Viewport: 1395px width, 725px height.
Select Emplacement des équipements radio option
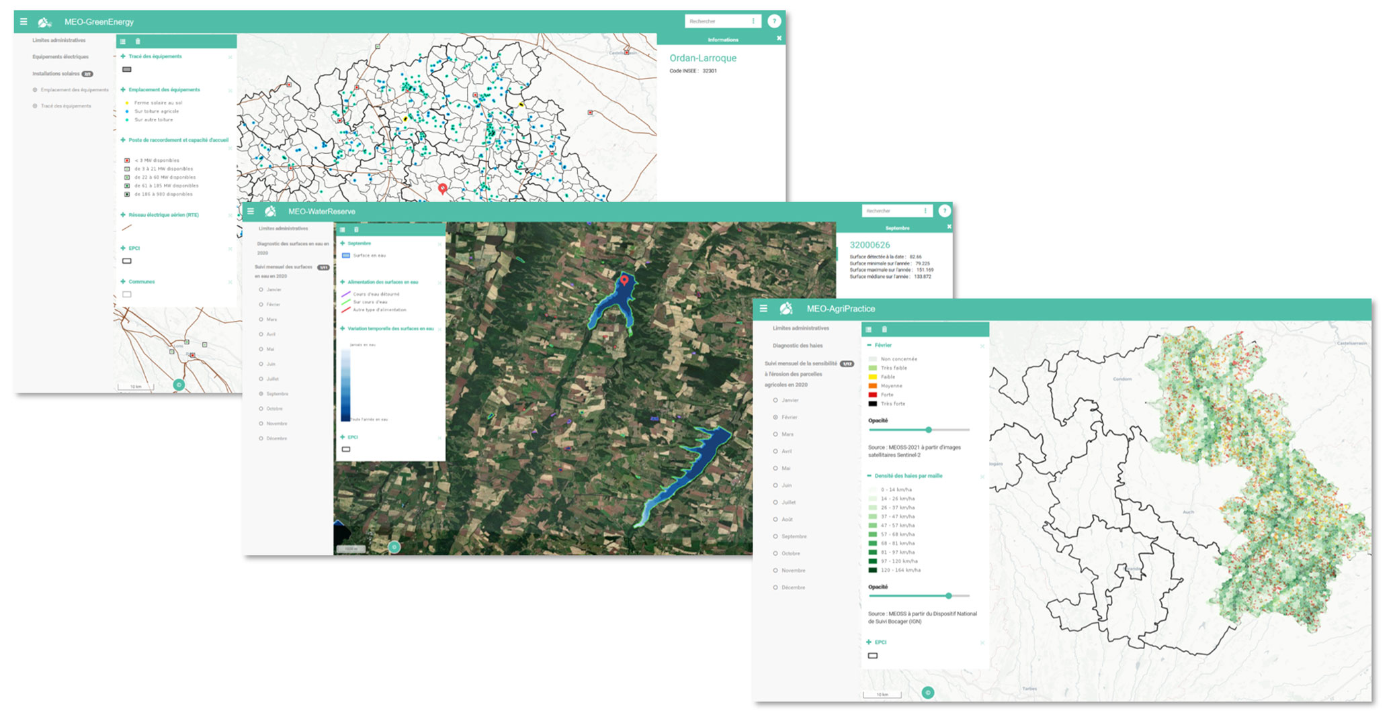(36, 90)
